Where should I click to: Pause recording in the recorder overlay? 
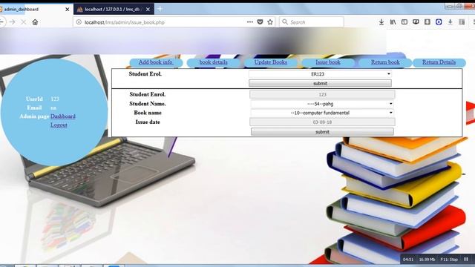pyautogui.click(x=466, y=259)
